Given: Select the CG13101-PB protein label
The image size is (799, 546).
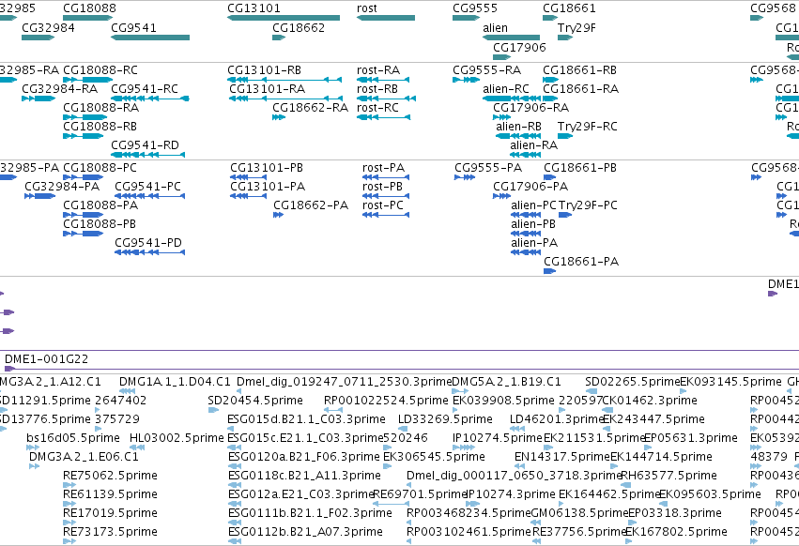Looking at the screenshot, I should (x=267, y=168).
